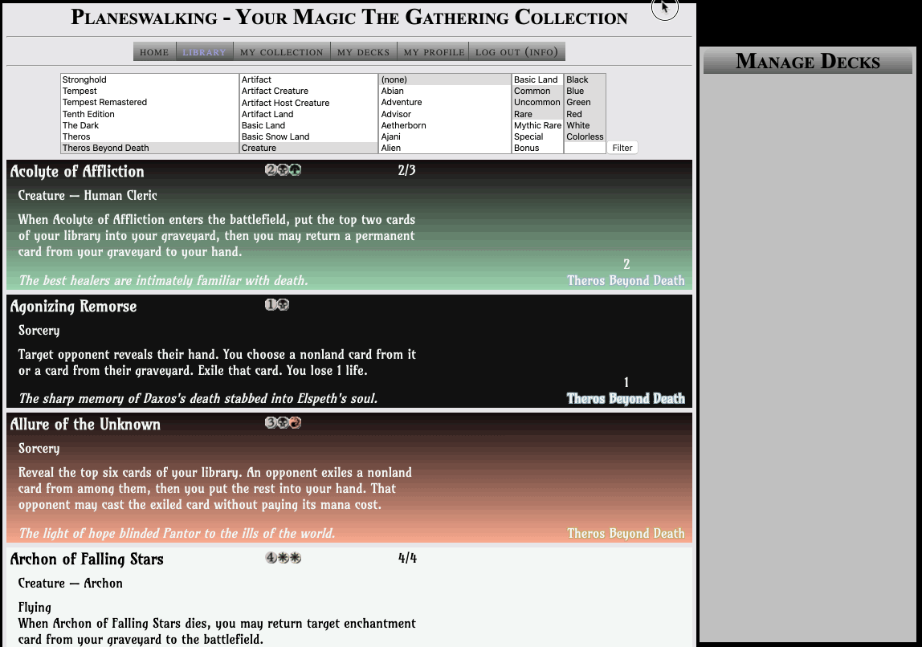Filter by Green color
This screenshot has width=922, height=647.
pyautogui.click(x=585, y=102)
